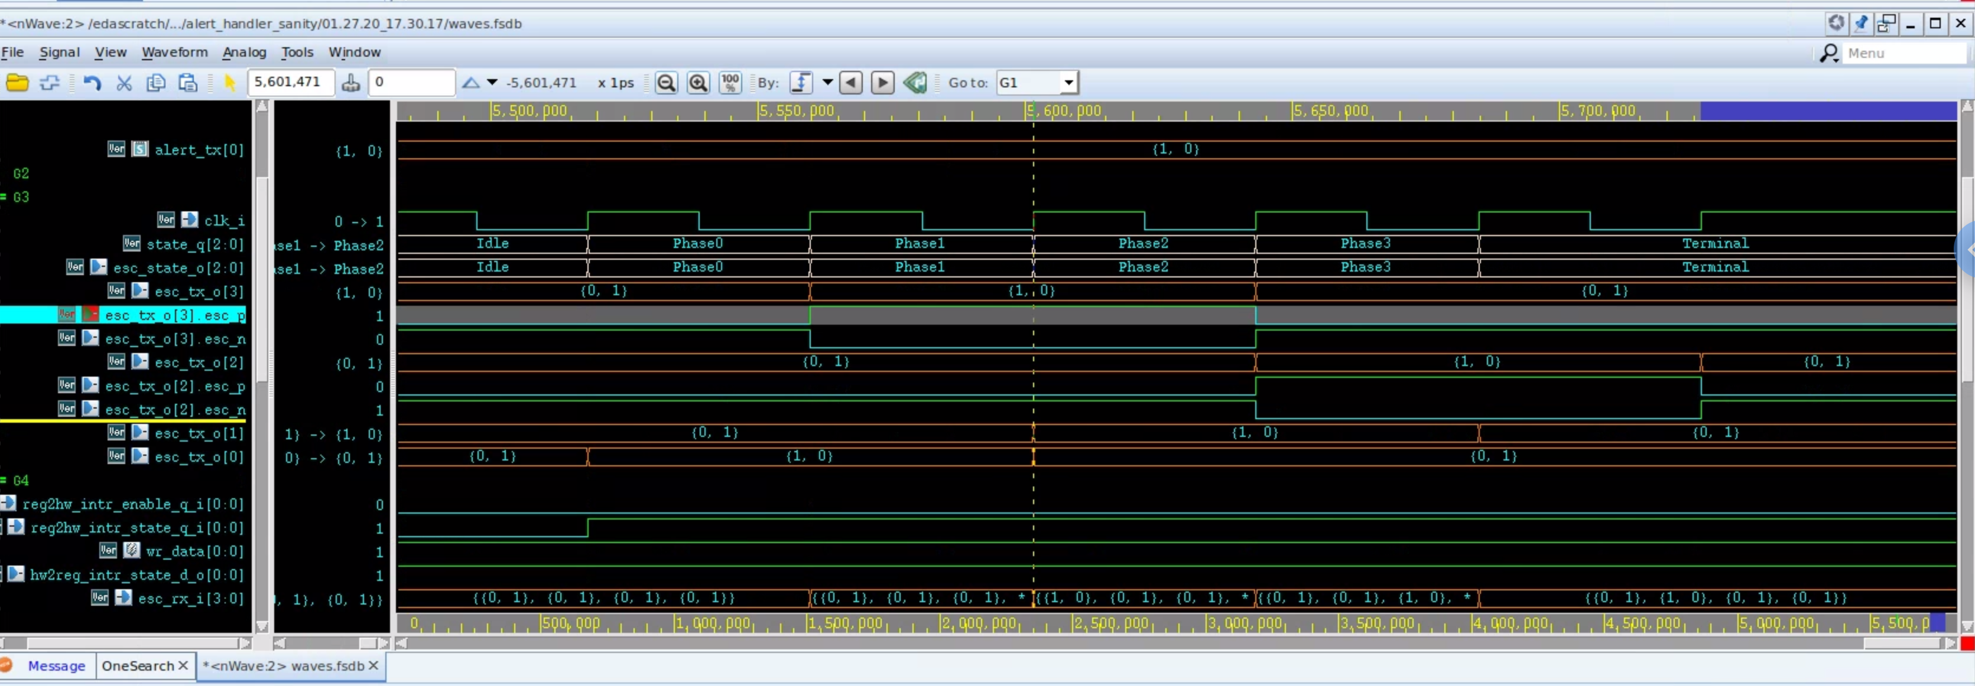The image size is (1975, 686).
Task: Paste signals from clipboard
Action: 187,83
